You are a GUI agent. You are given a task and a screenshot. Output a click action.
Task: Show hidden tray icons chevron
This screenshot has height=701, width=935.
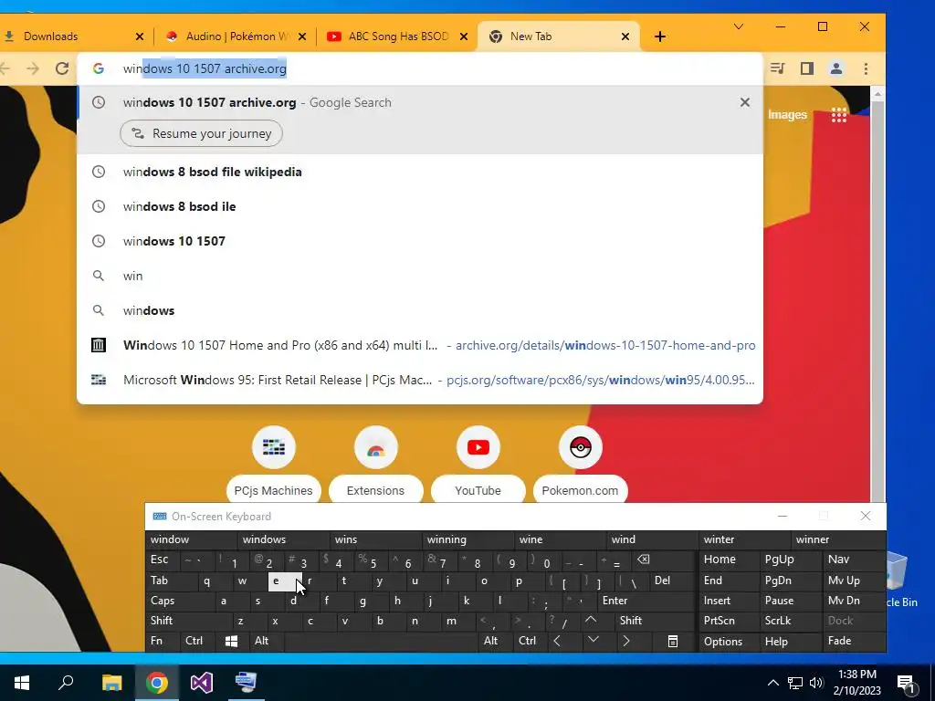[772, 683]
